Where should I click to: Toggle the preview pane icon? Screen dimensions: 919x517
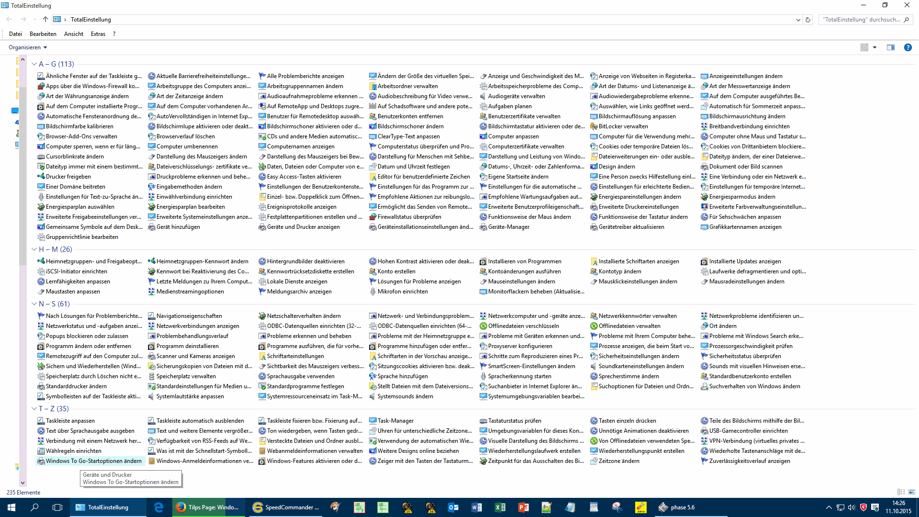point(890,47)
